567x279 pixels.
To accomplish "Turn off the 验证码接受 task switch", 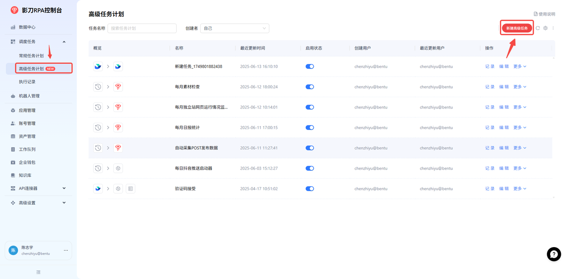I will coord(310,189).
